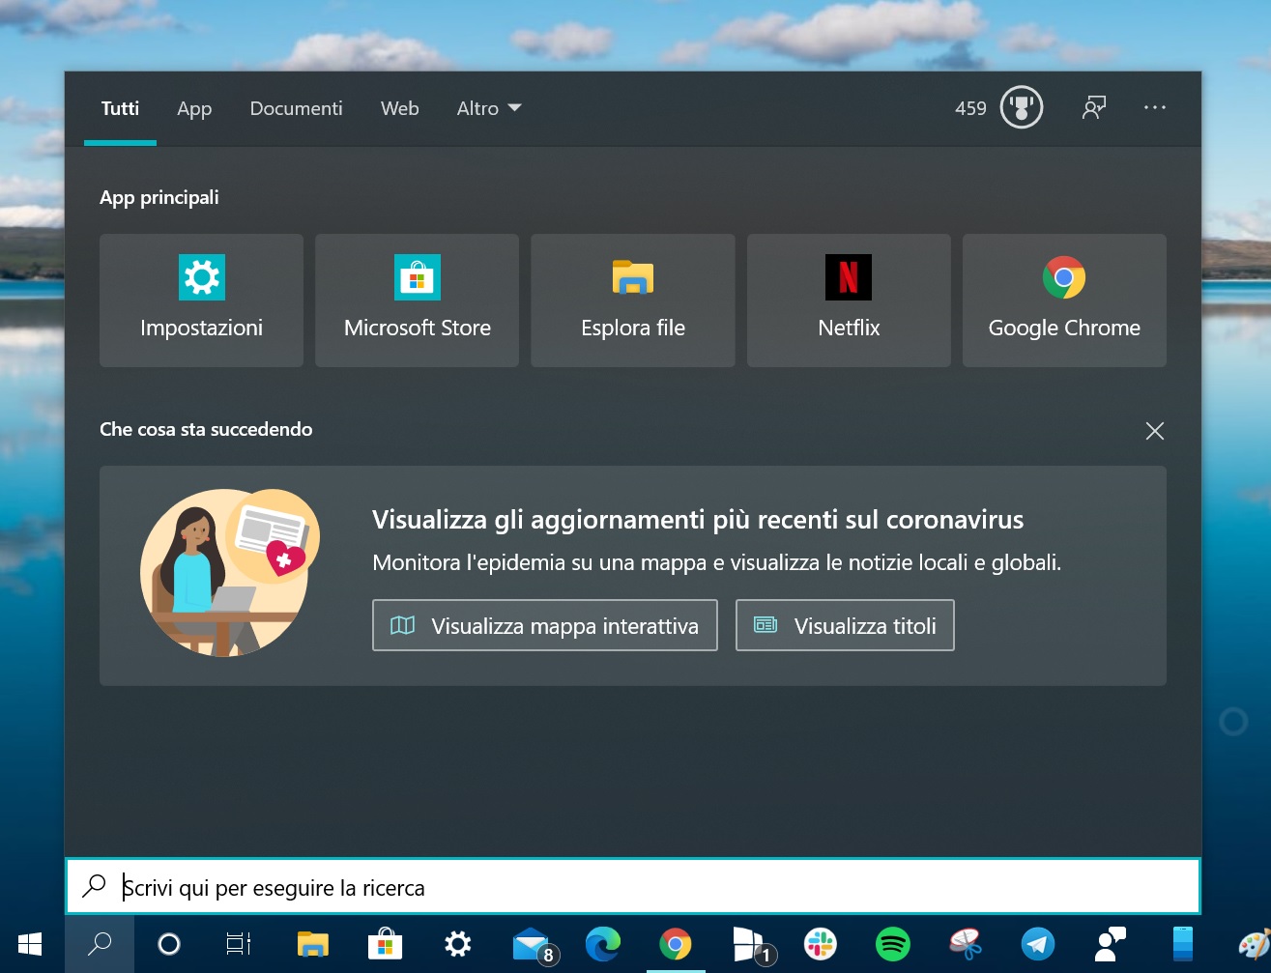This screenshot has width=1271, height=973.
Task: Open the feedback person icon
Action: tap(1094, 107)
